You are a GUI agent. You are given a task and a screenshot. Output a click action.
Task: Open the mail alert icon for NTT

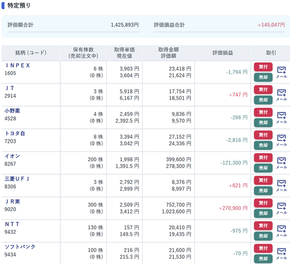click(x=281, y=231)
